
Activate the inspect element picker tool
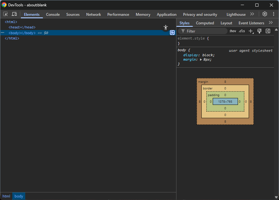point(5,14)
